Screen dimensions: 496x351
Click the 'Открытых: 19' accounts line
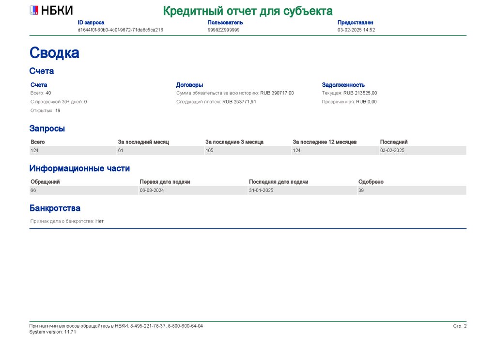coord(45,111)
